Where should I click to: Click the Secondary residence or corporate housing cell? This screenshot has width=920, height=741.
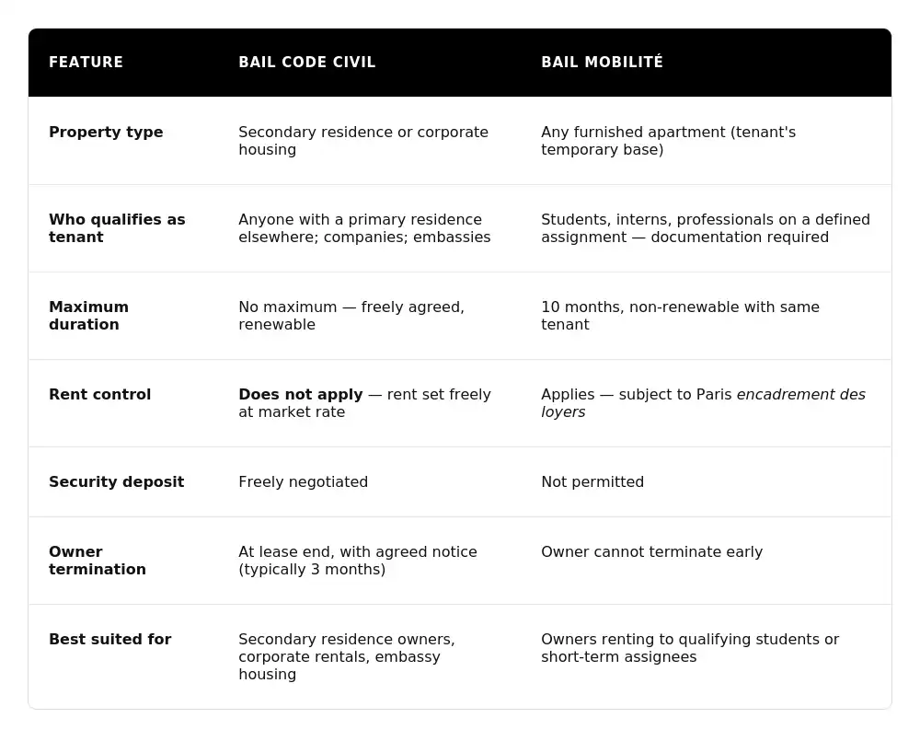coord(362,141)
